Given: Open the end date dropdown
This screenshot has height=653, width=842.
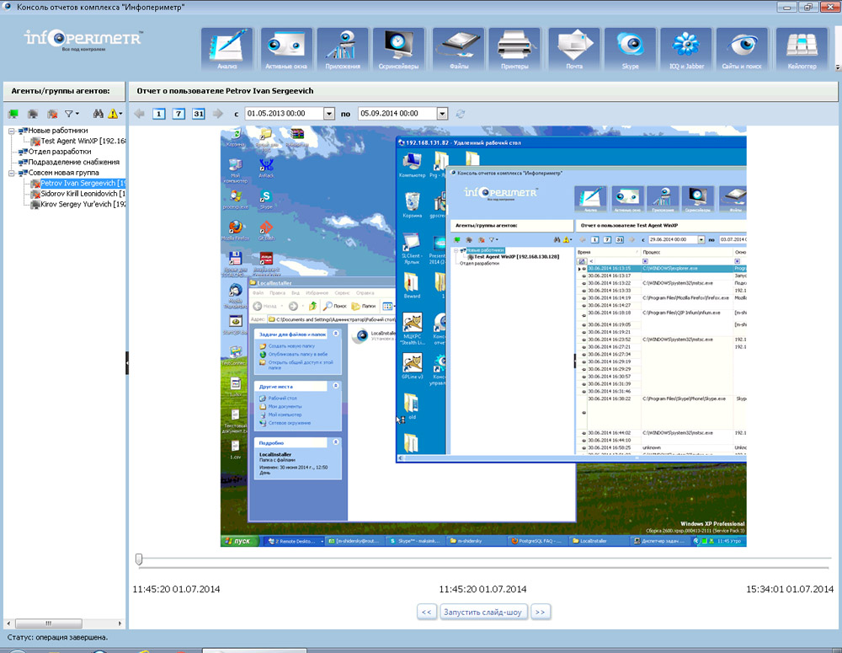Looking at the screenshot, I should pos(442,114).
